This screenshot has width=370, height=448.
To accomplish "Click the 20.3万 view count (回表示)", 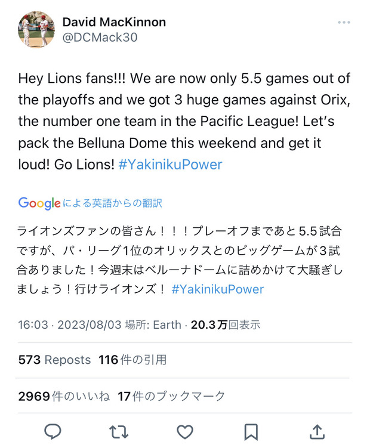I will coord(226,325).
